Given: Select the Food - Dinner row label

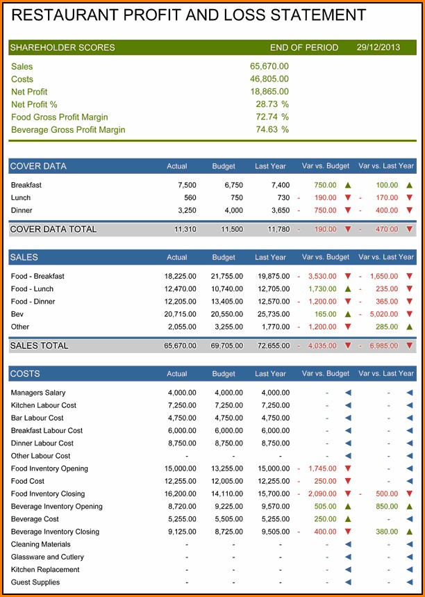Looking at the screenshot, I should 33,302.
